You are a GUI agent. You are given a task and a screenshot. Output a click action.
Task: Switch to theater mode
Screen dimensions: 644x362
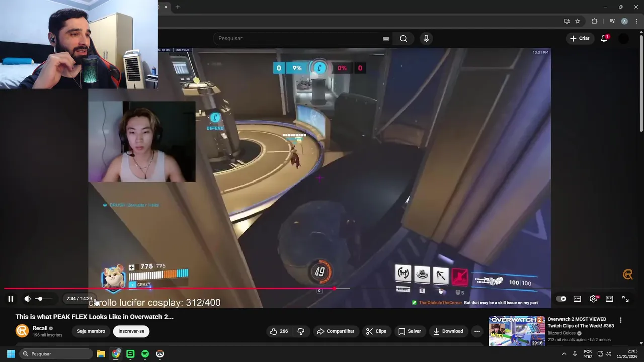click(609, 299)
